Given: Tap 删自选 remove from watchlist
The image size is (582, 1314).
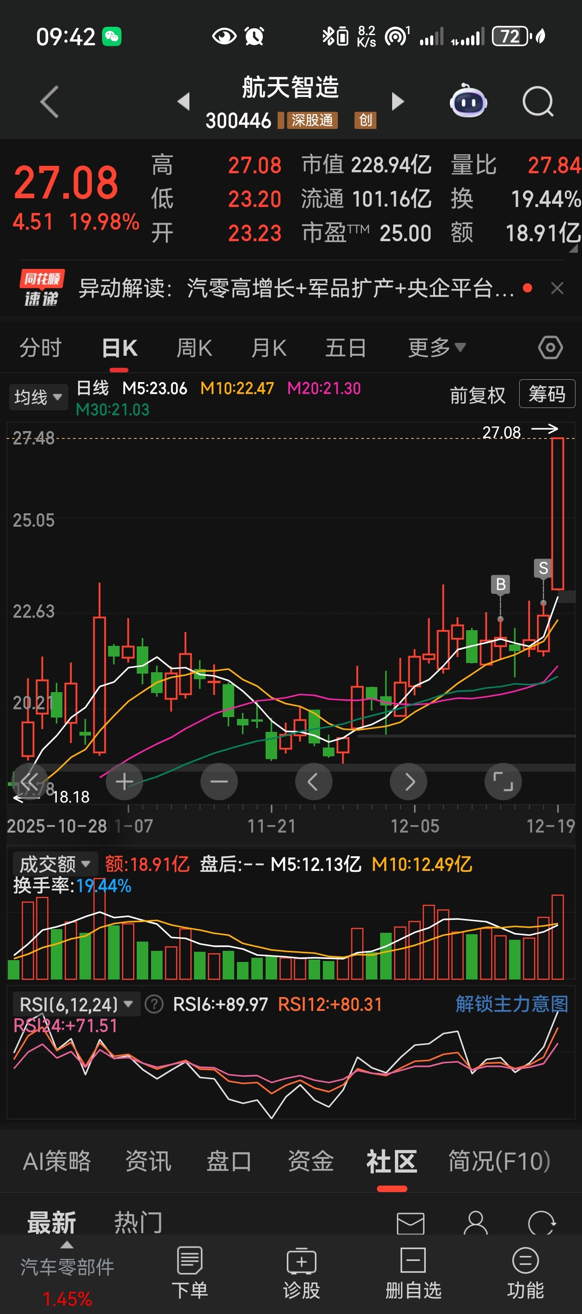Looking at the screenshot, I should (x=413, y=1273).
